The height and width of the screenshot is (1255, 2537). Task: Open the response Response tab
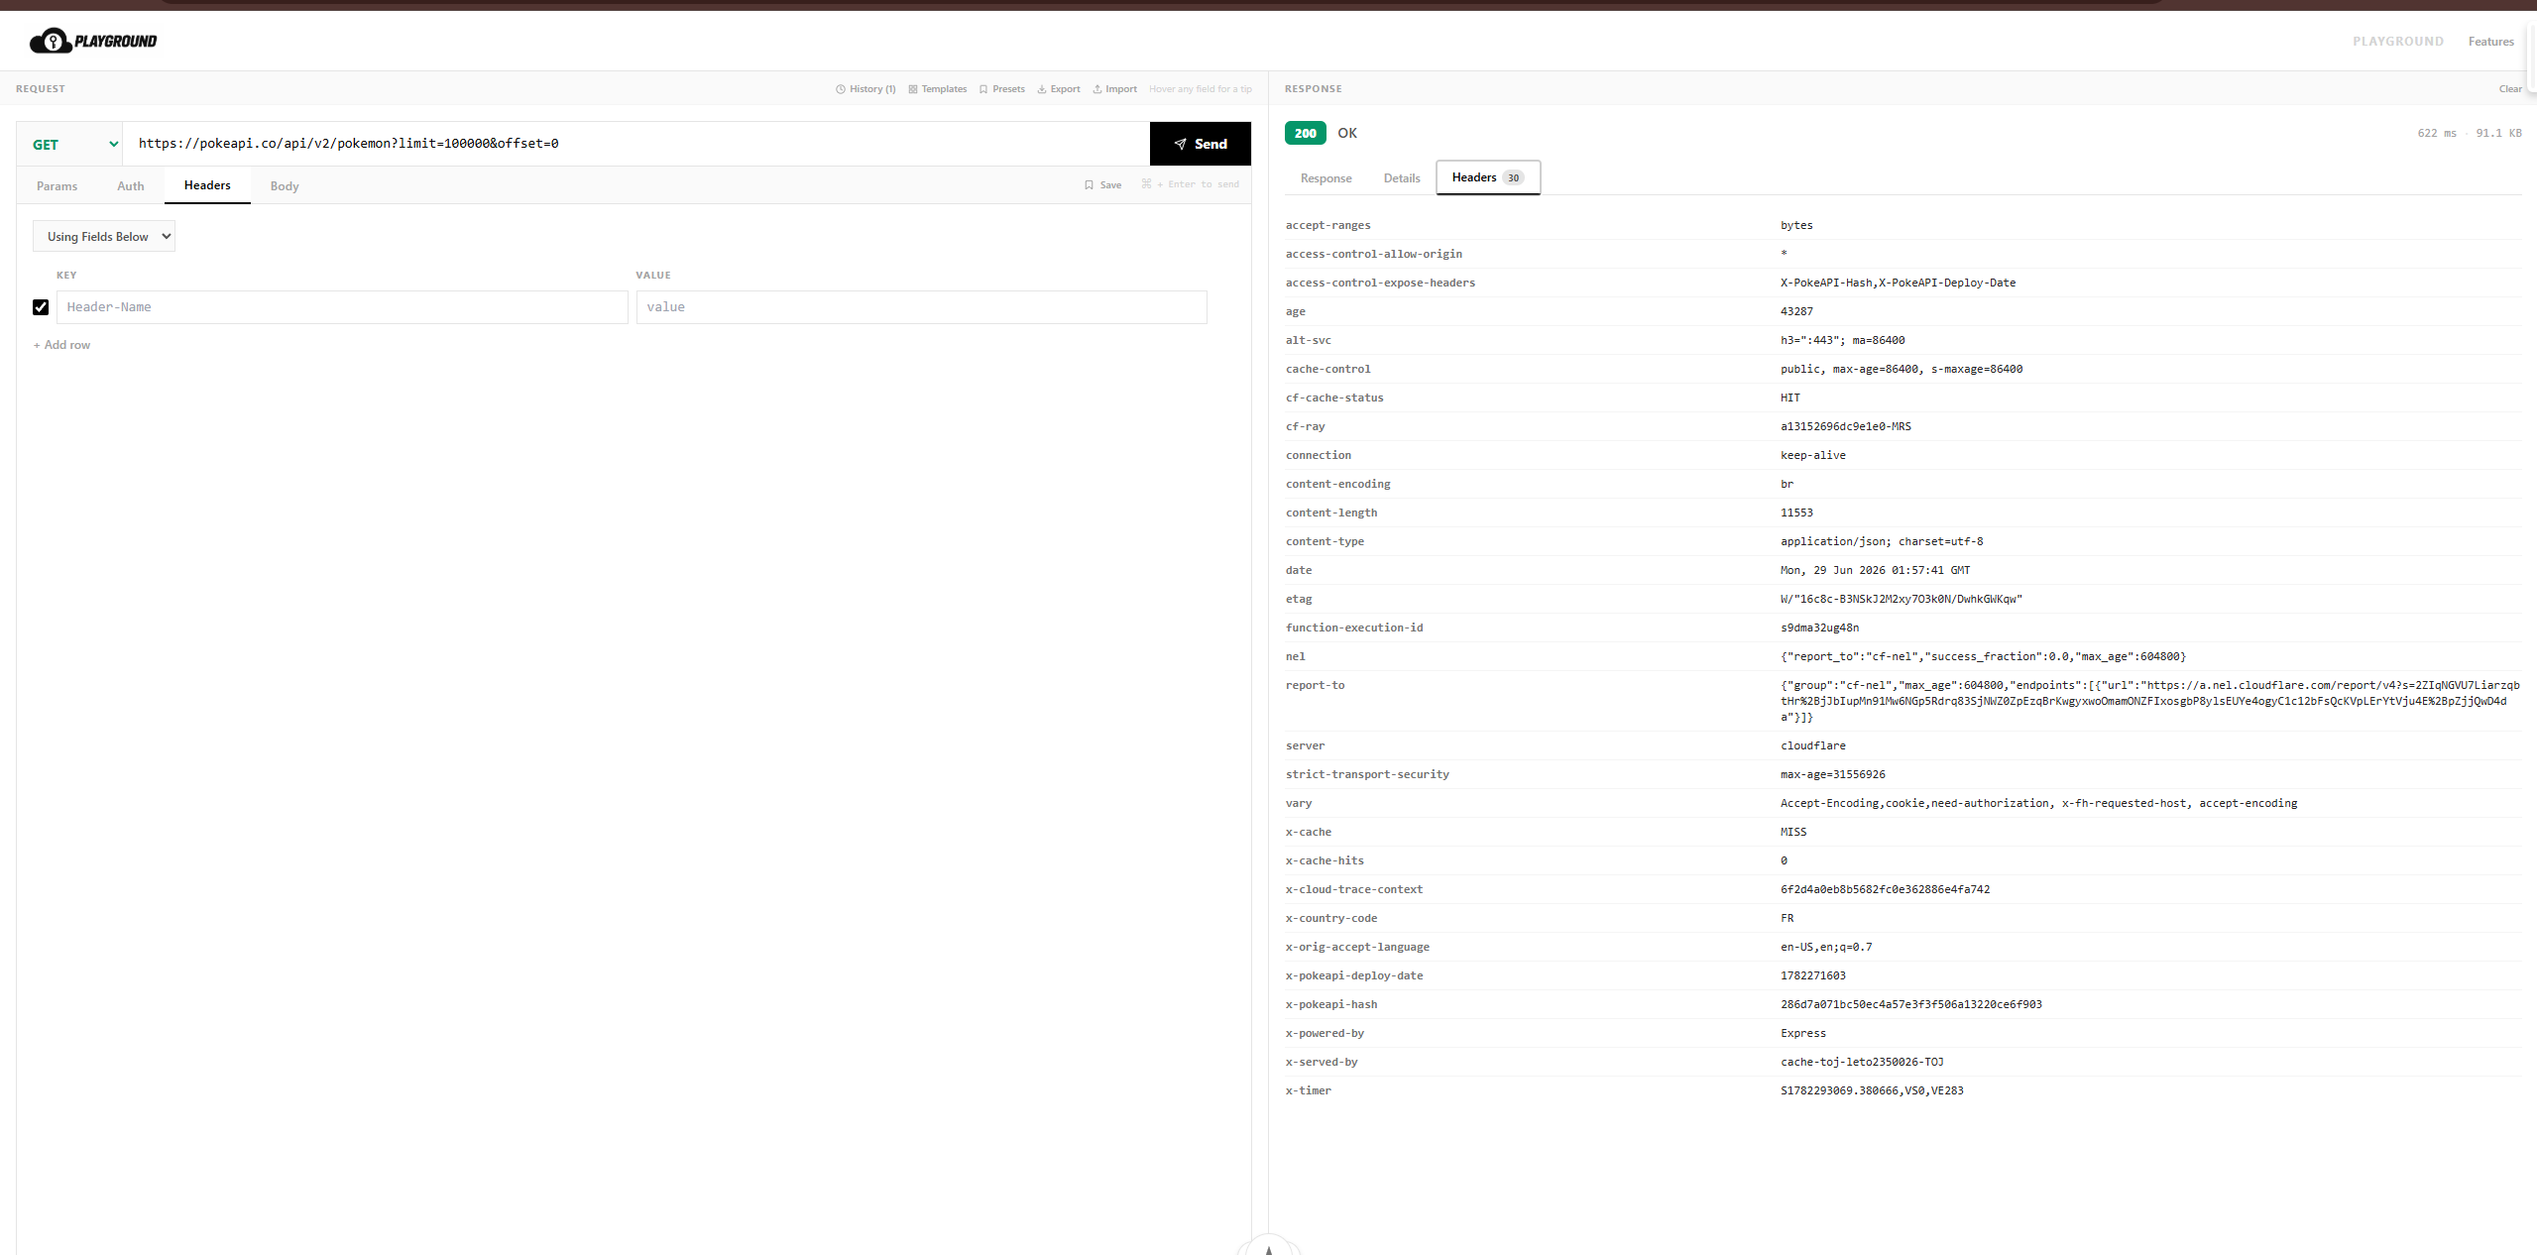1326,178
